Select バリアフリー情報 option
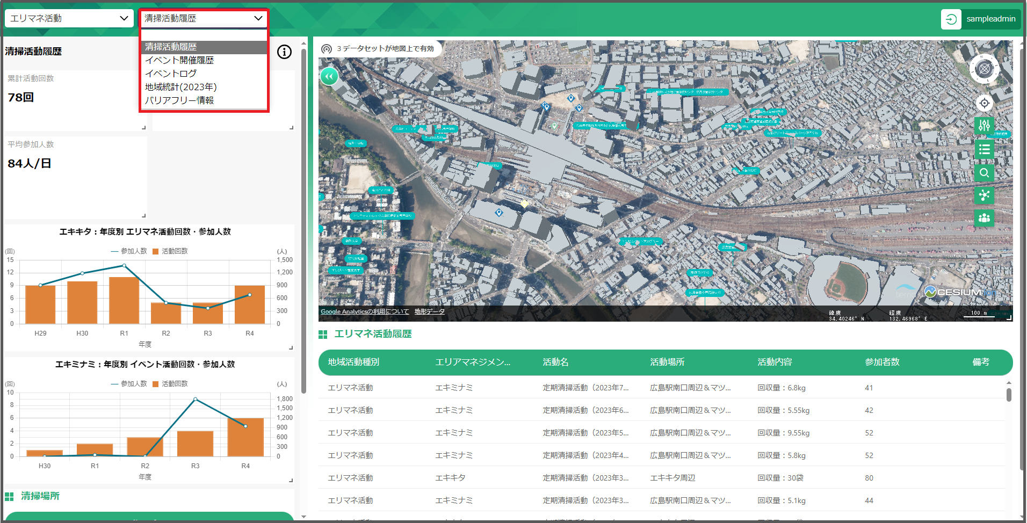Viewport: 1027px width, 523px height. pyautogui.click(x=204, y=100)
